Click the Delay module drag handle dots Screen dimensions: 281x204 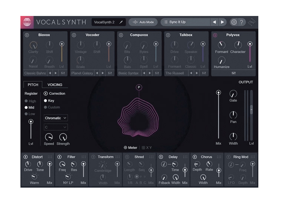tap(185, 157)
